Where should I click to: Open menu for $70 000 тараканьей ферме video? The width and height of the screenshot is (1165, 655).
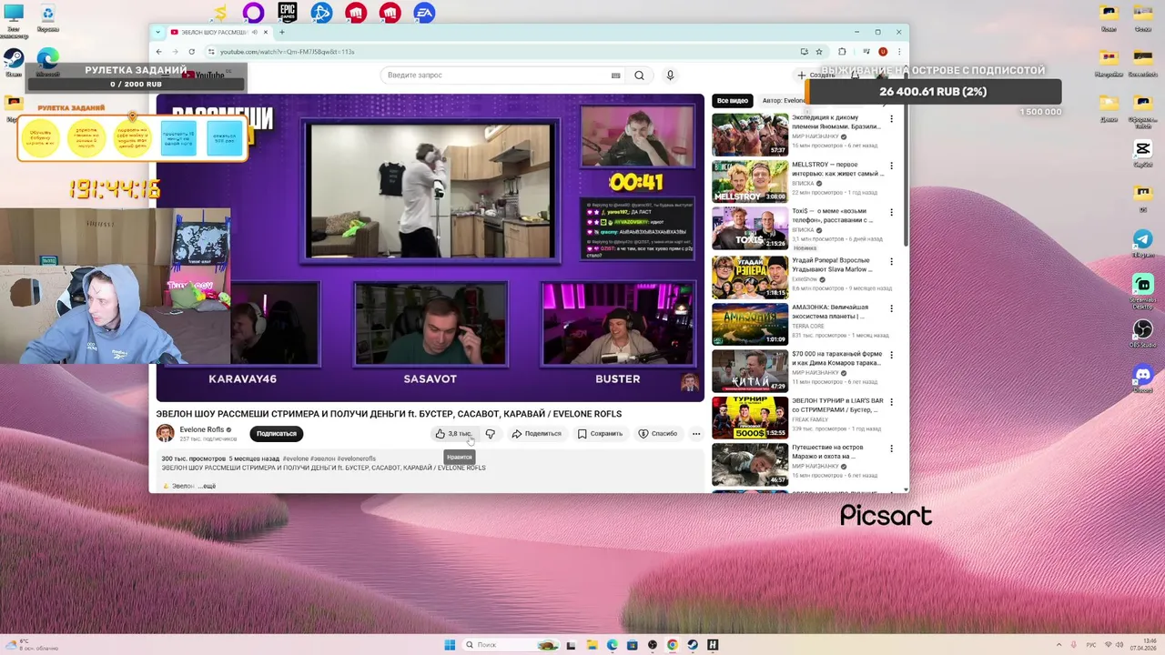(x=891, y=356)
